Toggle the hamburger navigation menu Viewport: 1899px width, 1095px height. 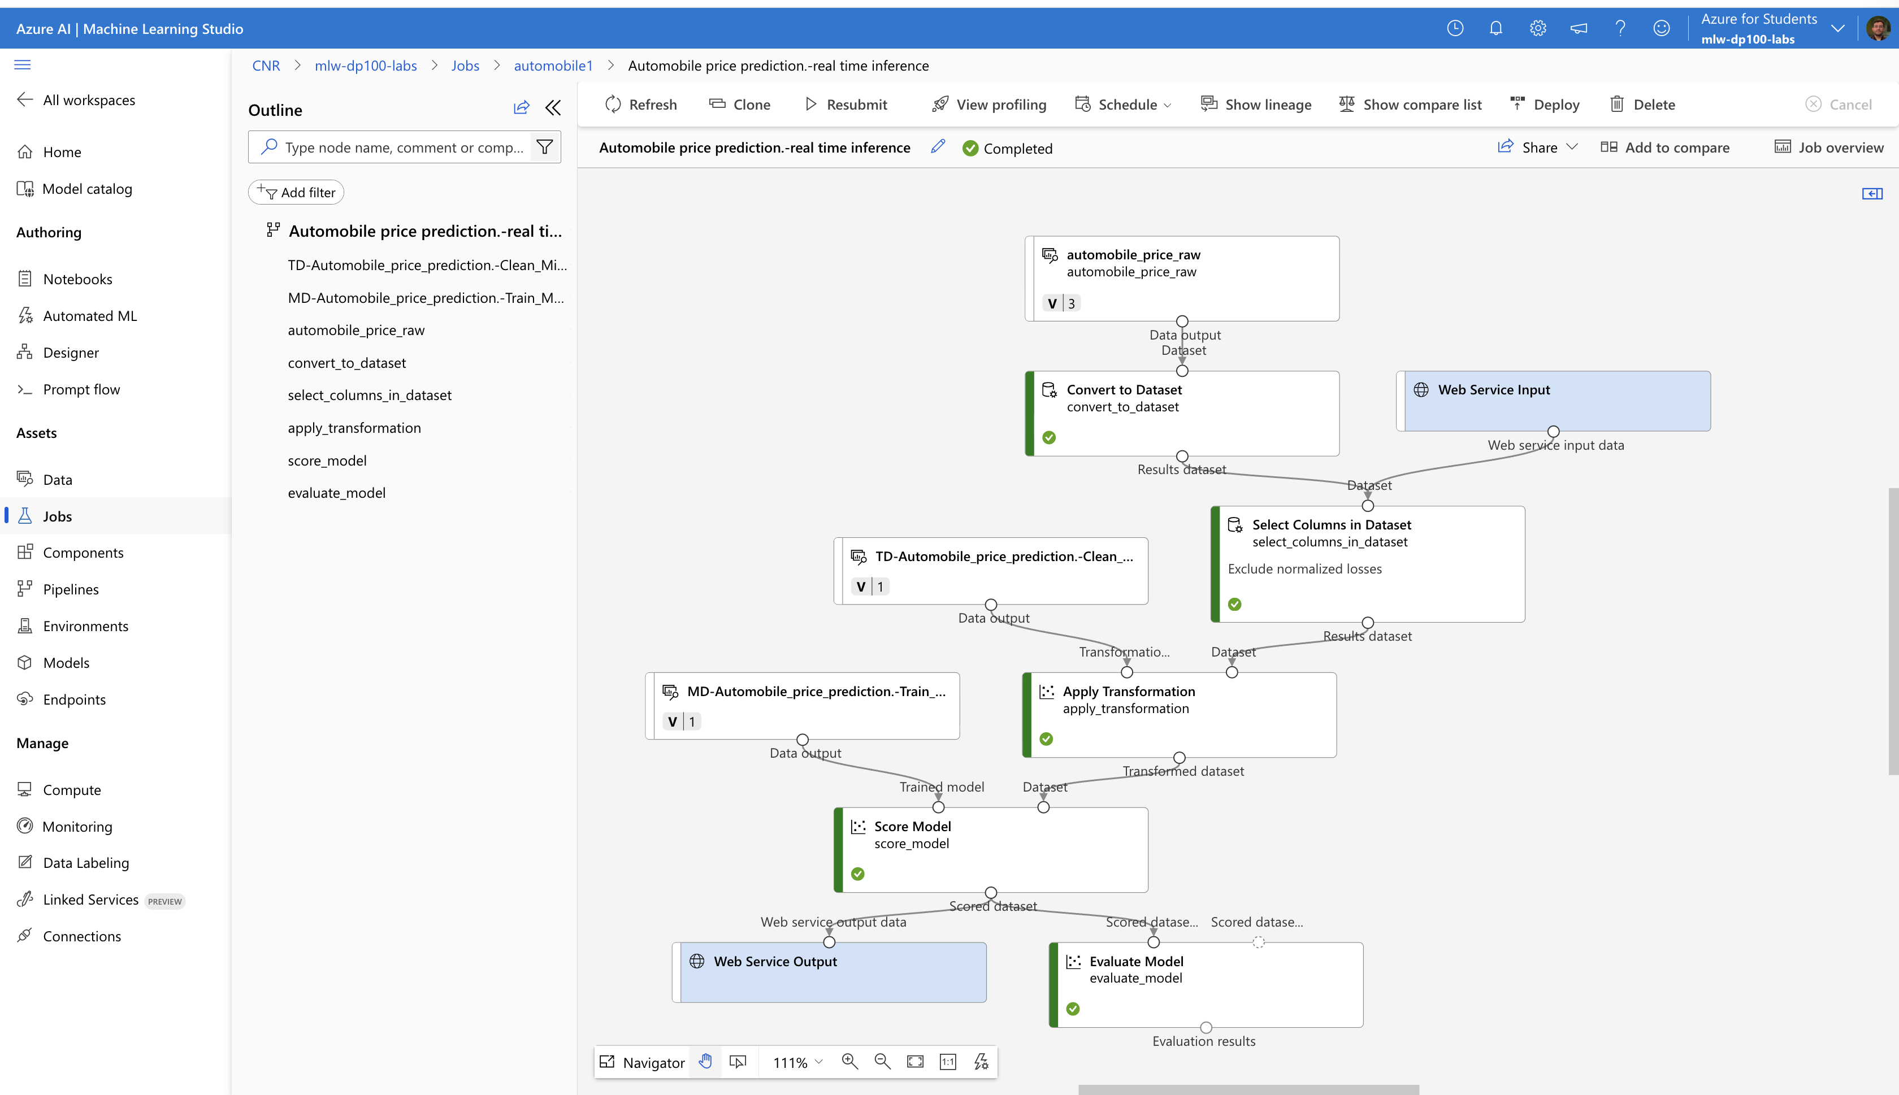click(23, 64)
